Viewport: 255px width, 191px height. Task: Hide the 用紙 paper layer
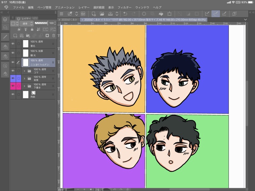[13, 94]
